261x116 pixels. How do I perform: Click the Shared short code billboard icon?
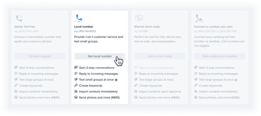pyautogui.click(x=139, y=18)
